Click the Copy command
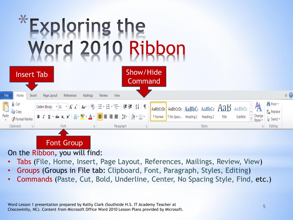Image resolution: width=293 pixels, height=220 pixels. click(16, 111)
